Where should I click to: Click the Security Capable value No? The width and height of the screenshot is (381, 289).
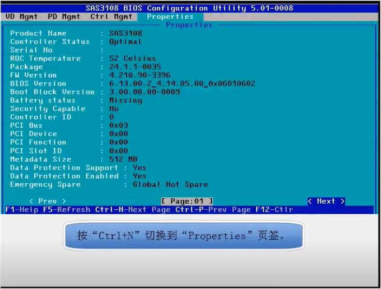[x=114, y=109]
